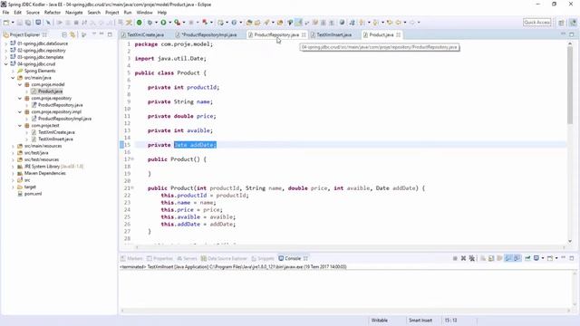
Task: Open the Source menu
Action: pos(33,12)
